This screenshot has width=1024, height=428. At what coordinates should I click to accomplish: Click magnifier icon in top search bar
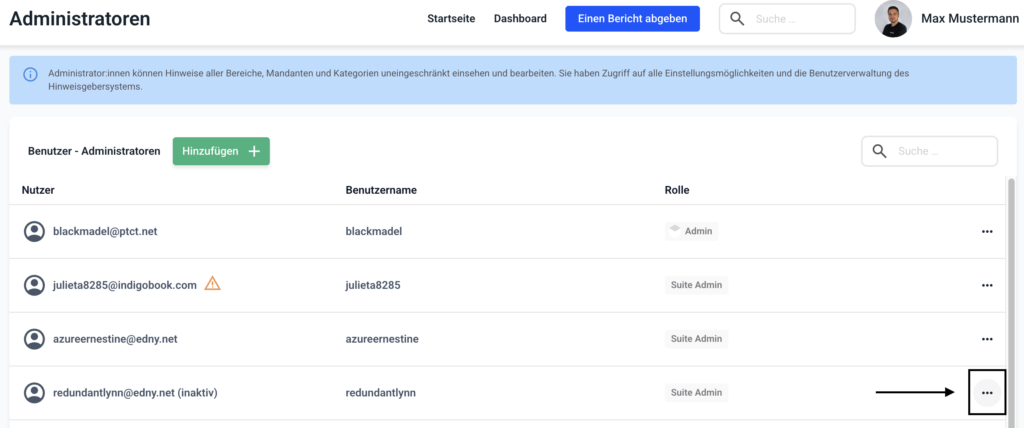pyautogui.click(x=737, y=19)
